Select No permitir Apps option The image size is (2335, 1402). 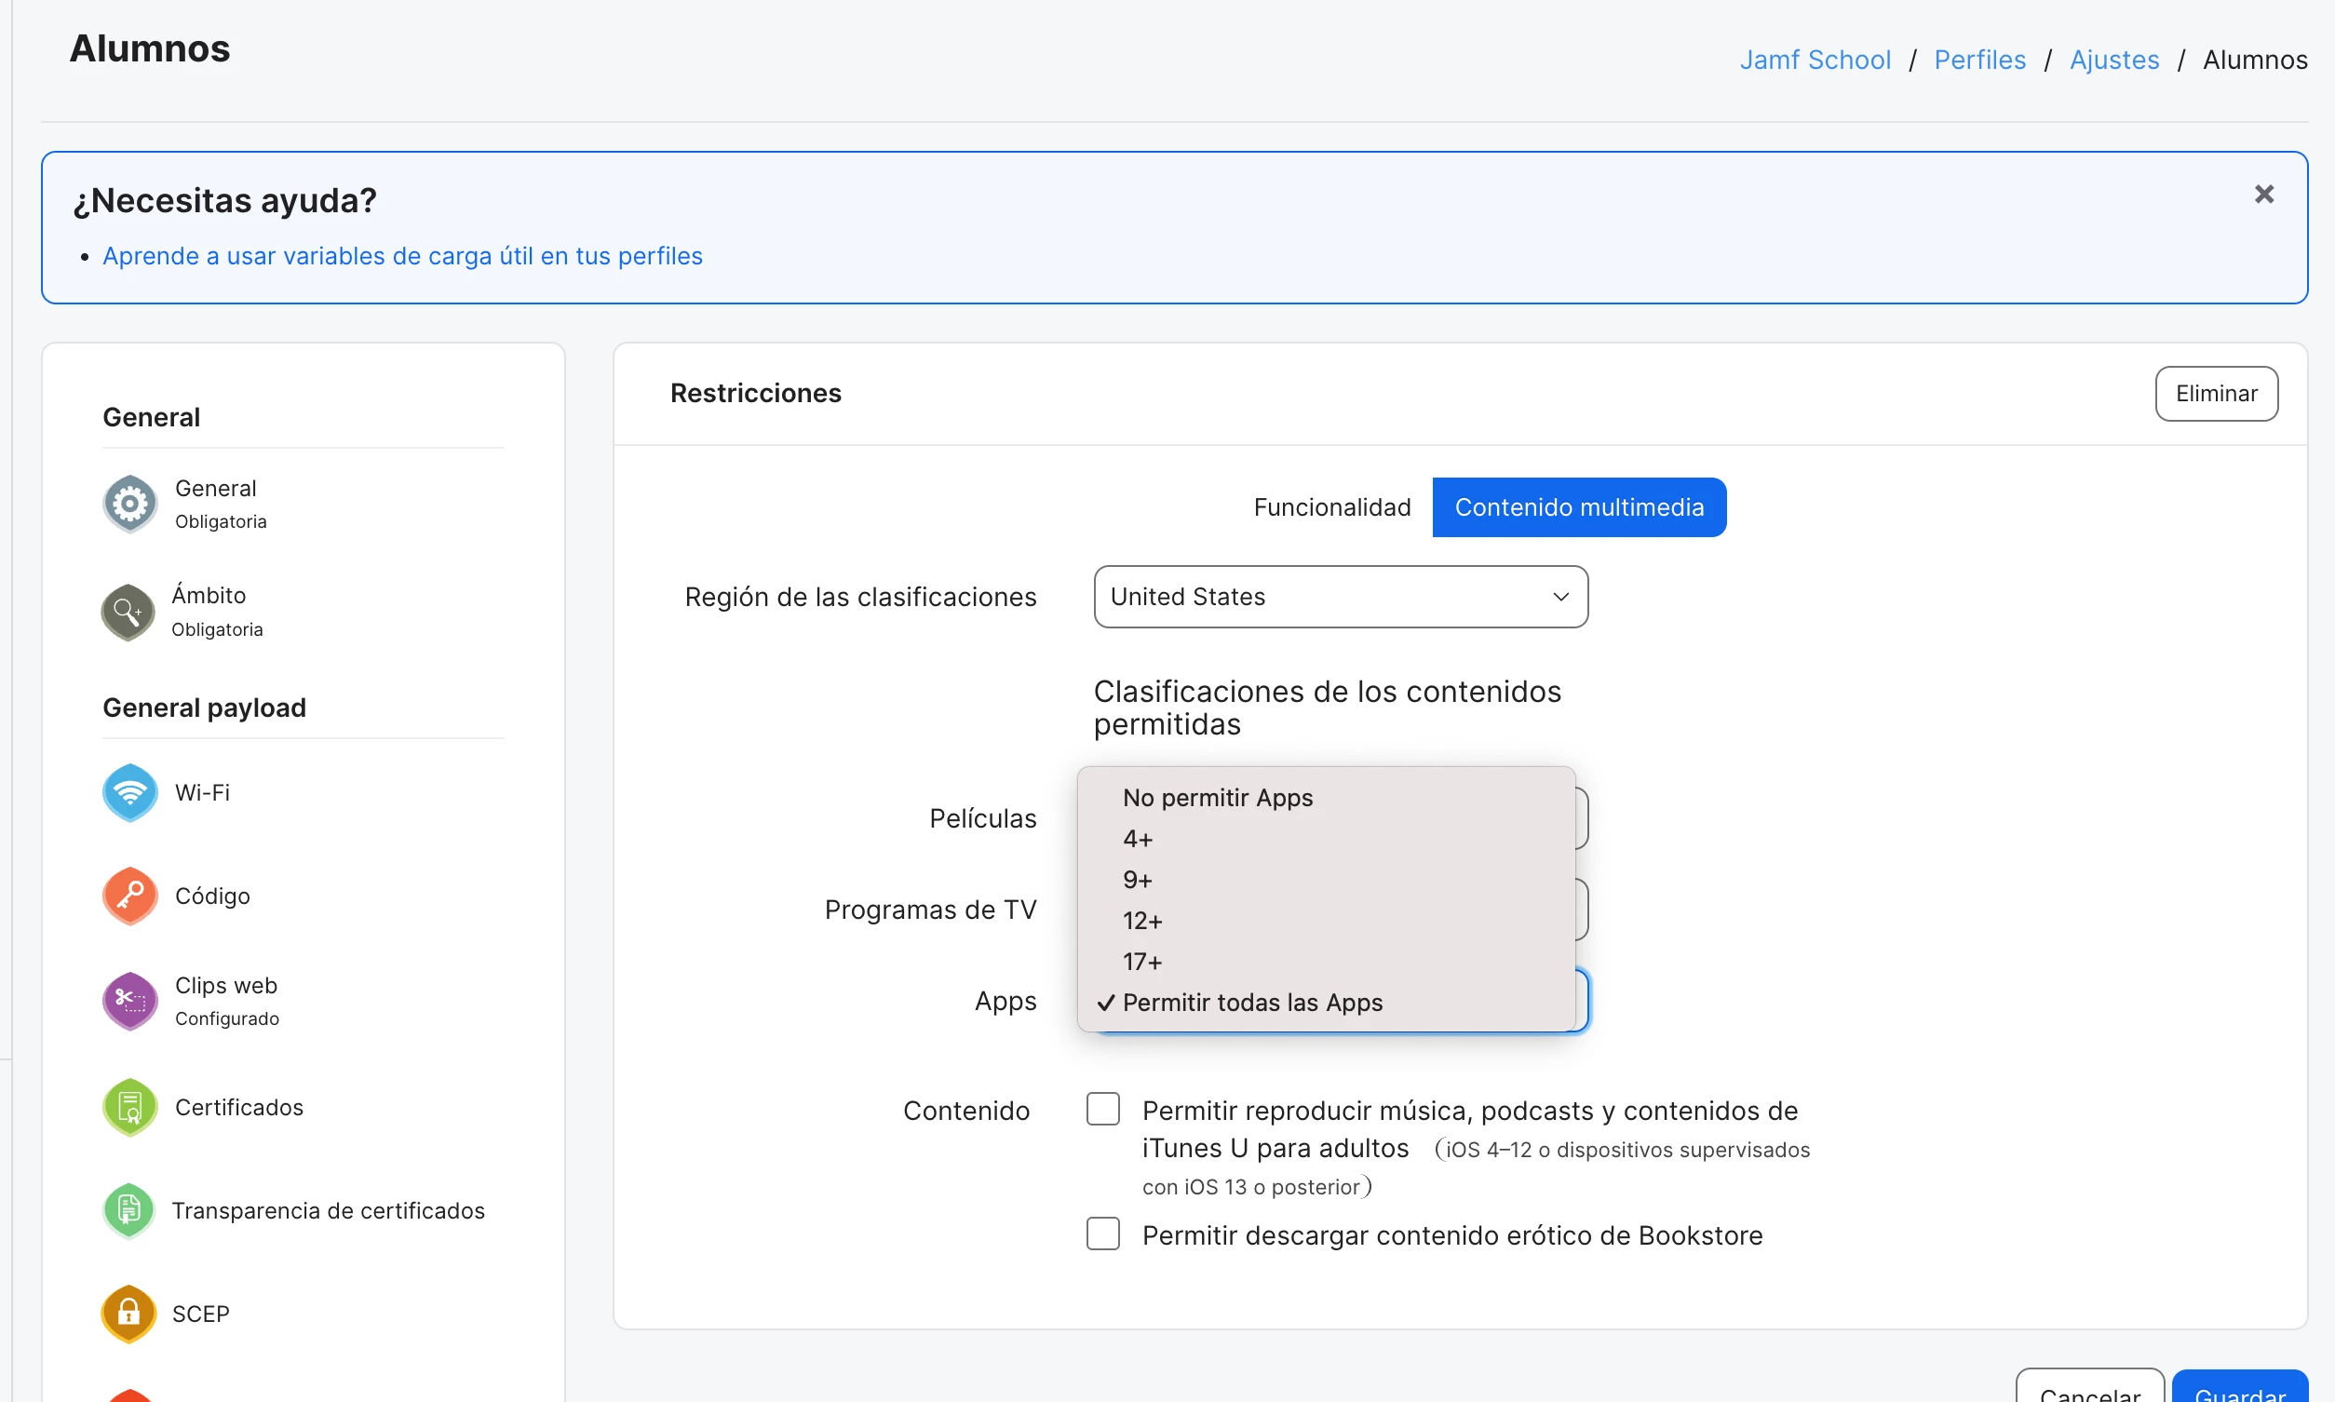1217,799
